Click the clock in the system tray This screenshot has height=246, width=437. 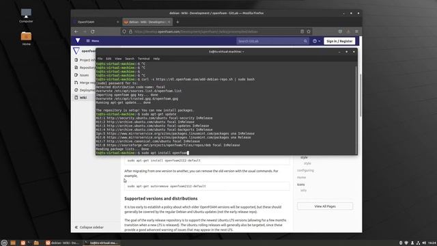(432, 243)
